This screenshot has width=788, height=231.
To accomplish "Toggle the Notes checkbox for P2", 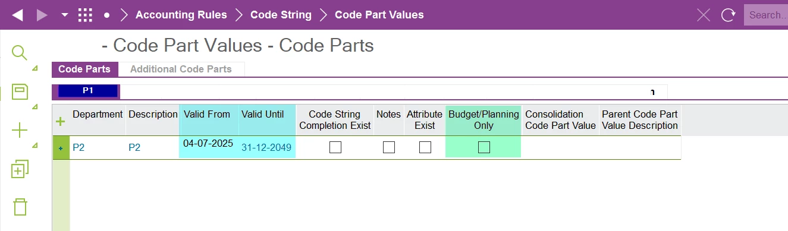I will pyautogui.click(x=389, y=147).
